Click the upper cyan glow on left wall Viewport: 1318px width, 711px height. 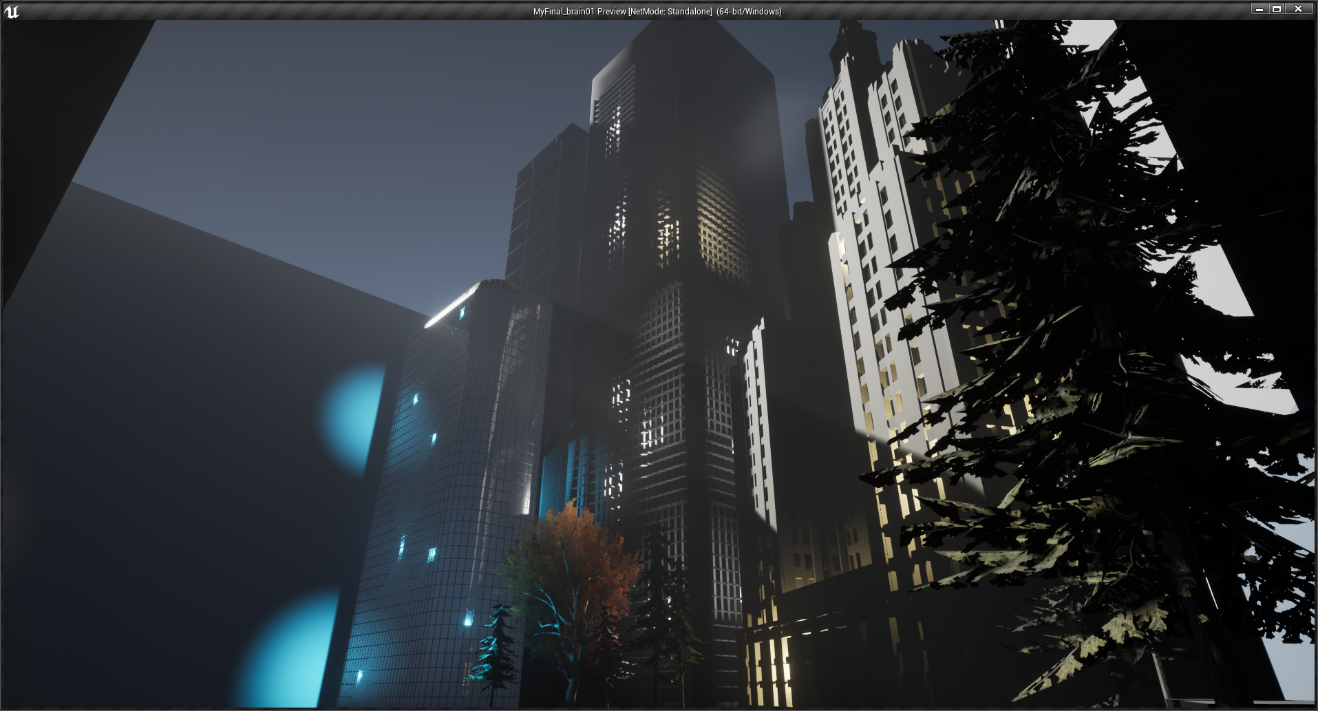pyautogui.click(x=354, y=416)
